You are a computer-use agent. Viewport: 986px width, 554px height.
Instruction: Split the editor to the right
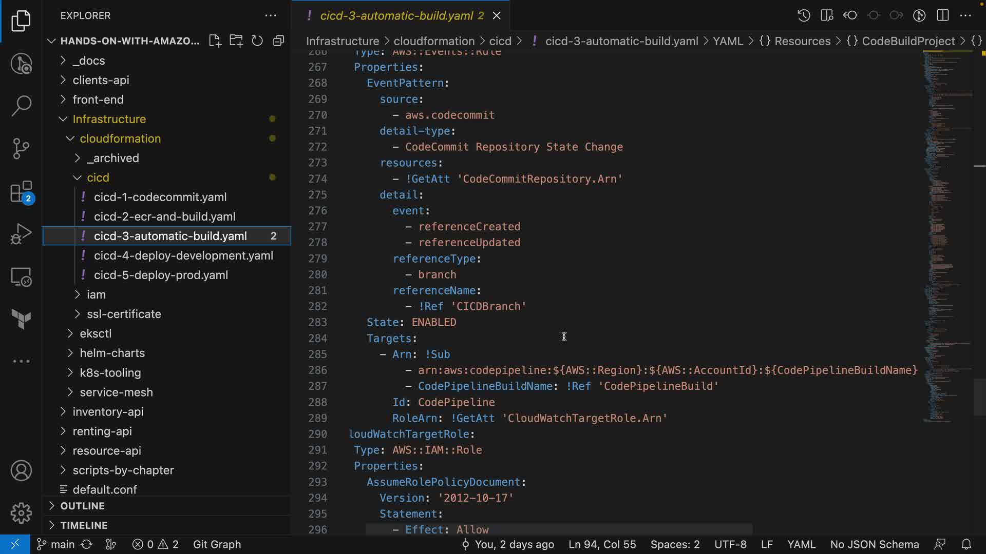942,15
